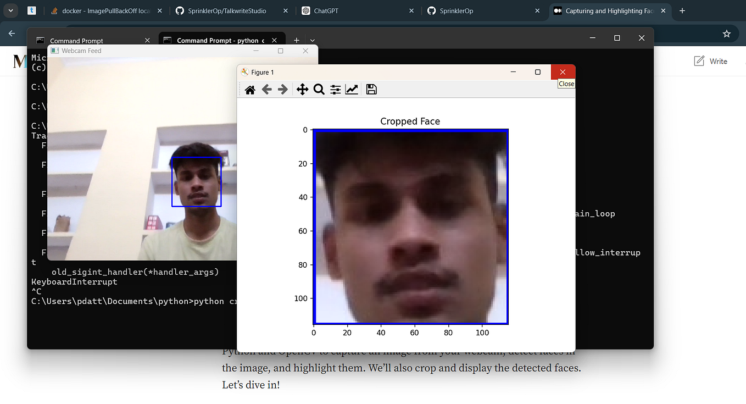The height and width of the screenshot is (404, 746).
Task: Open the browser tab search dropdown
Action: click(10, 10)
